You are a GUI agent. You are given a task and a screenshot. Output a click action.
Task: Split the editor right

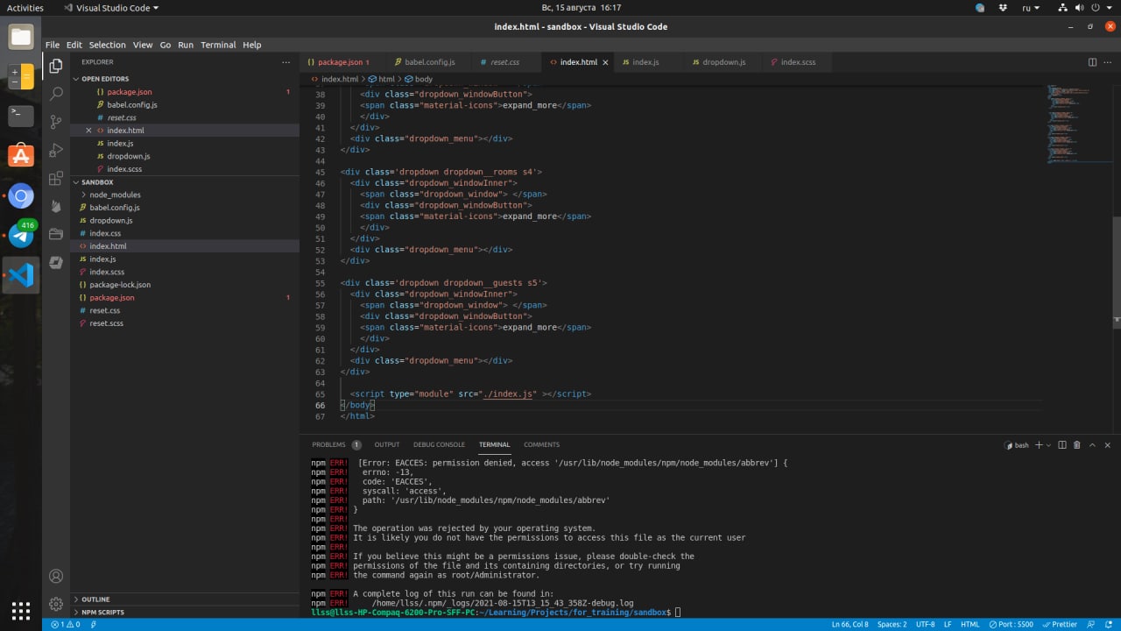[1092, 62]
